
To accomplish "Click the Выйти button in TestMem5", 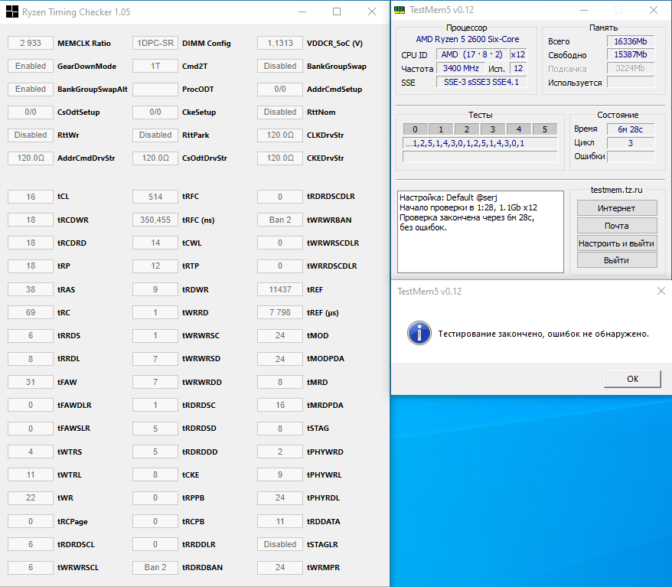I will click(x=617, y=260).
